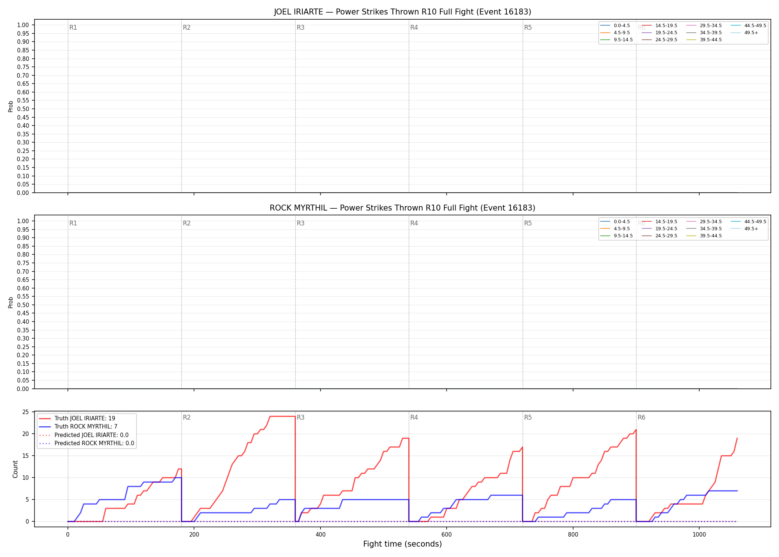Click the R2 round marker in the Count chart
779x557 pixels.
click(x=187, y=417)
